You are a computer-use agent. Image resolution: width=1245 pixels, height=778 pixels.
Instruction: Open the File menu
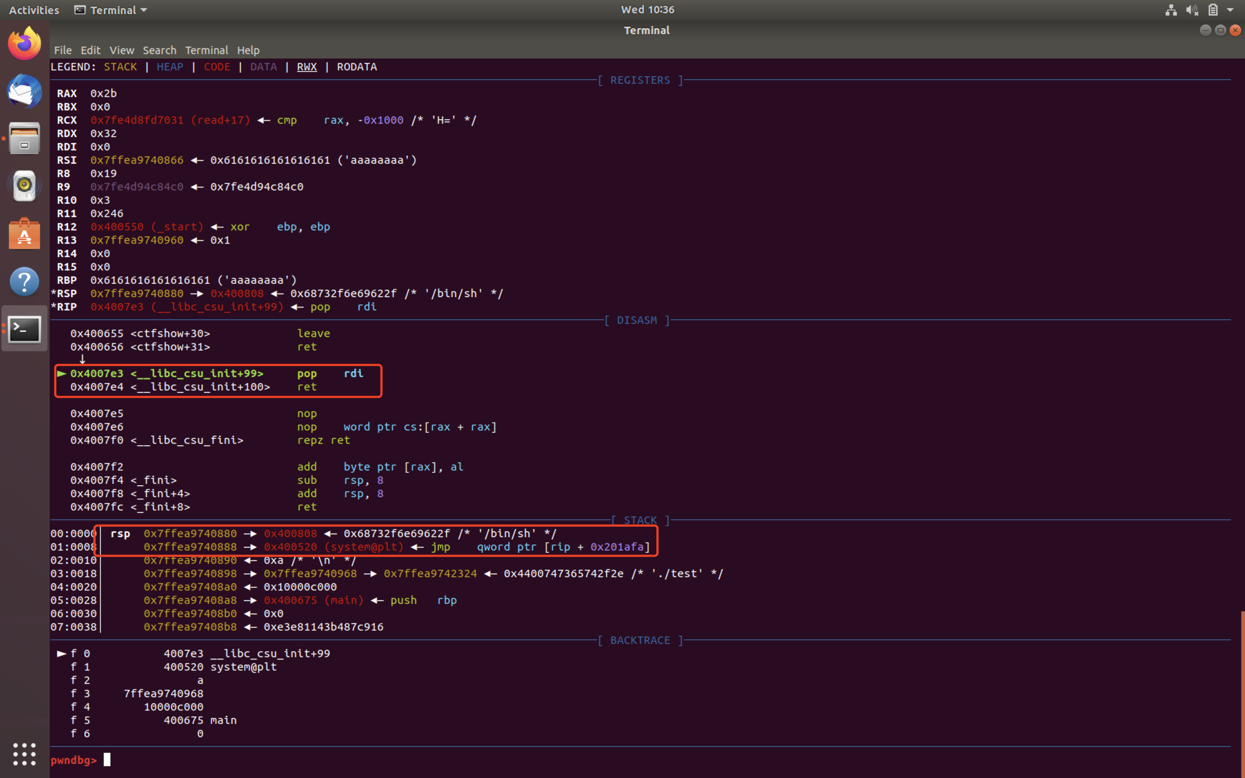pos(63,50)
